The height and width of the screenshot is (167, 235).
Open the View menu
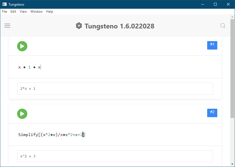click(x=23, y=12)
